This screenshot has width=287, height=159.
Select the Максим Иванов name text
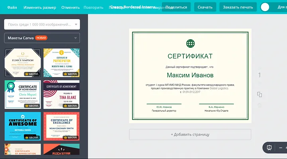(190, 75)
